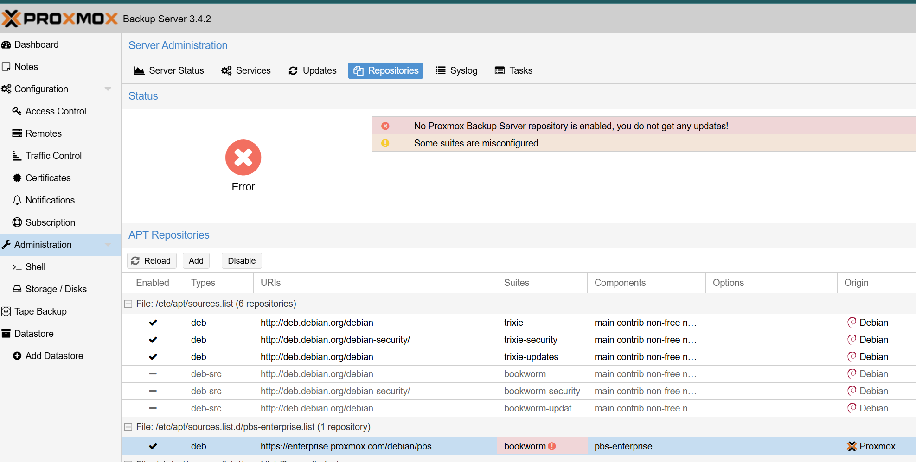Click the Notes sidebar icon
This screenshot has width=916, height=462.
pos(6,67)
